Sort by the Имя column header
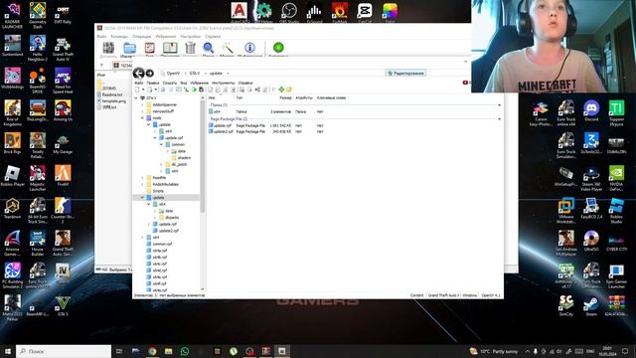636x358 pixels. coord(212,97)
